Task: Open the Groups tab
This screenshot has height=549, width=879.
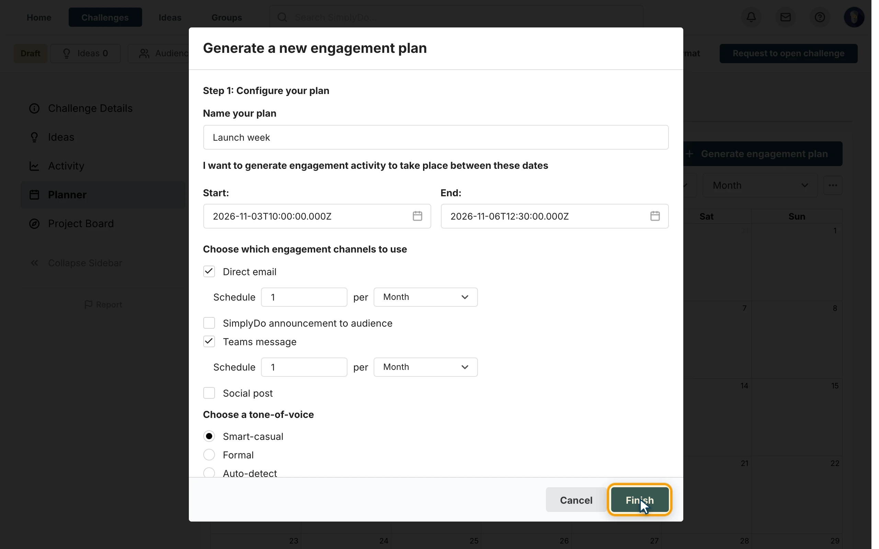Action: pyautogui.click(x=227, y=17)
